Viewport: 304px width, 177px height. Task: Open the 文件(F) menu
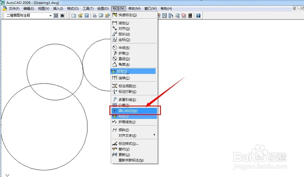tap(14, 9)
